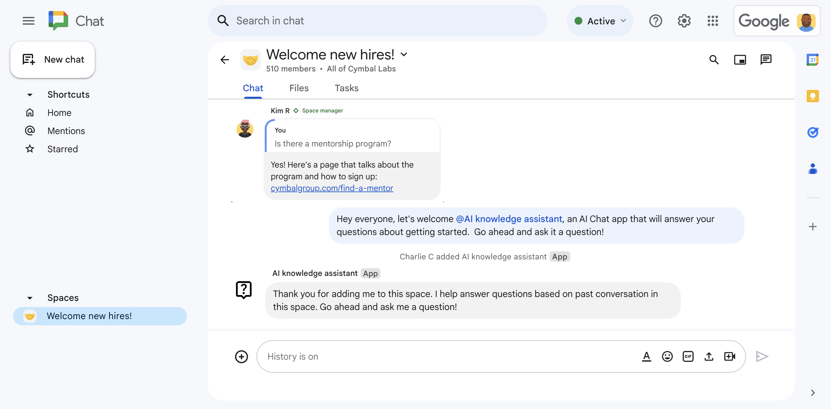Click the video call panel icon
This screenshot has width=831, height=409.
(x=740, y=58)
